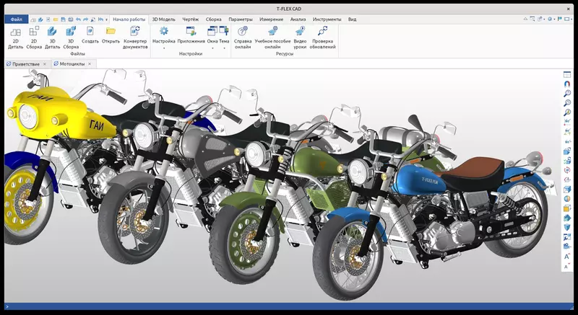Open the Конвертер документов tool
The width and height of the screenshot is (578, 315).
click(134, 32)
